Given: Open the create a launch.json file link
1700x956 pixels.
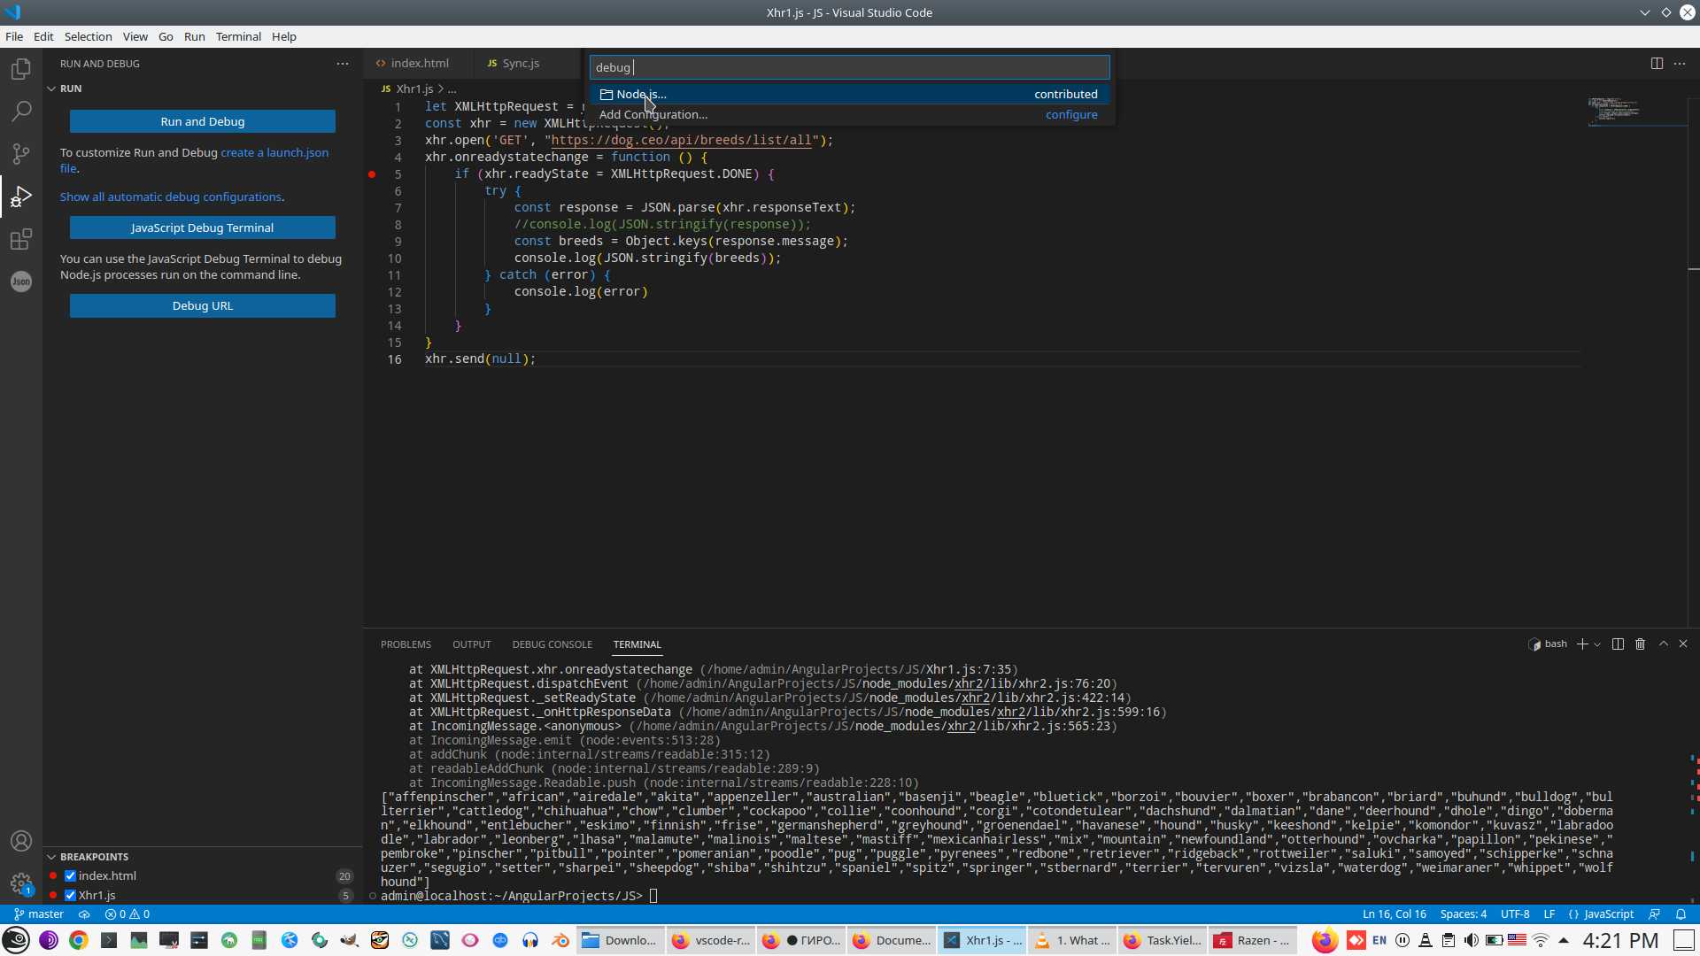Looking at the screenshot, I should [274, 152].
